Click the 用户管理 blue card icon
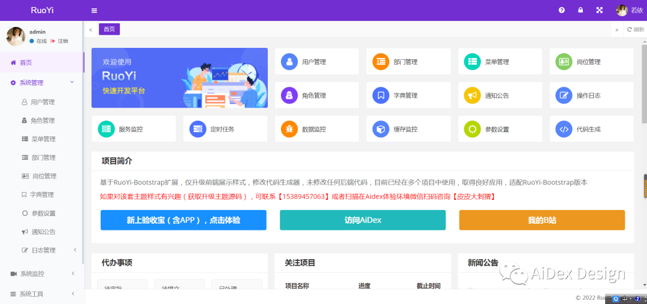This screenshot has width=647, height=304. point(290,62)
